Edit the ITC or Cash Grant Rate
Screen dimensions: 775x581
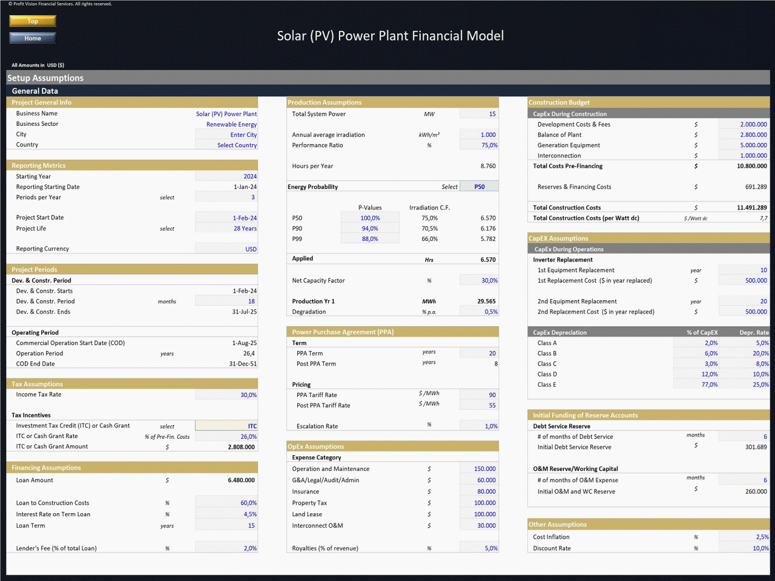point(226,436)
